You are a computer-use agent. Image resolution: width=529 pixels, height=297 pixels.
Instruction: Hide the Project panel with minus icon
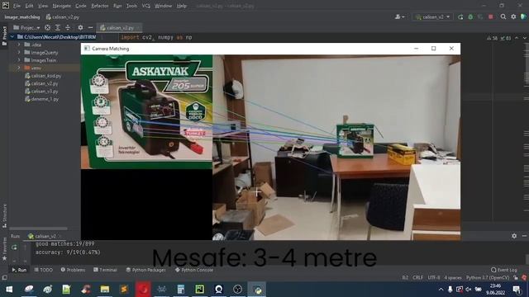pyautogui.click(x=90, y=27)
